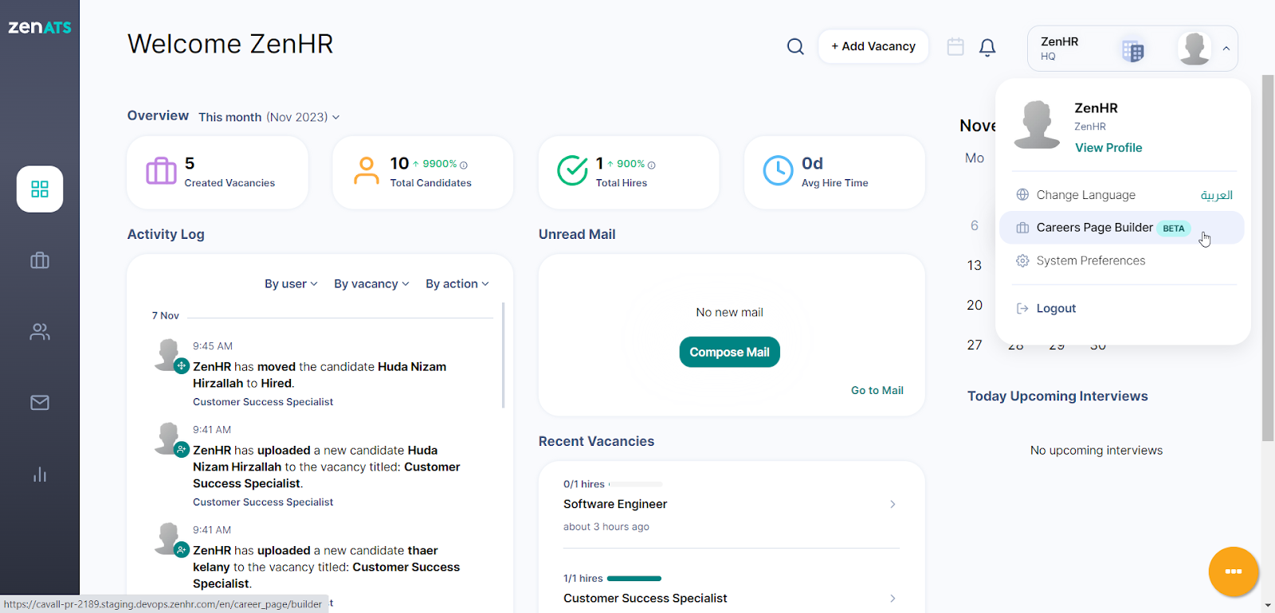Click the profile picture in dropdown panel

(x=1037, y=124)
